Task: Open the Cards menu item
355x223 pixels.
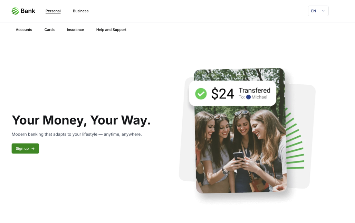Action: pos(49,30)
